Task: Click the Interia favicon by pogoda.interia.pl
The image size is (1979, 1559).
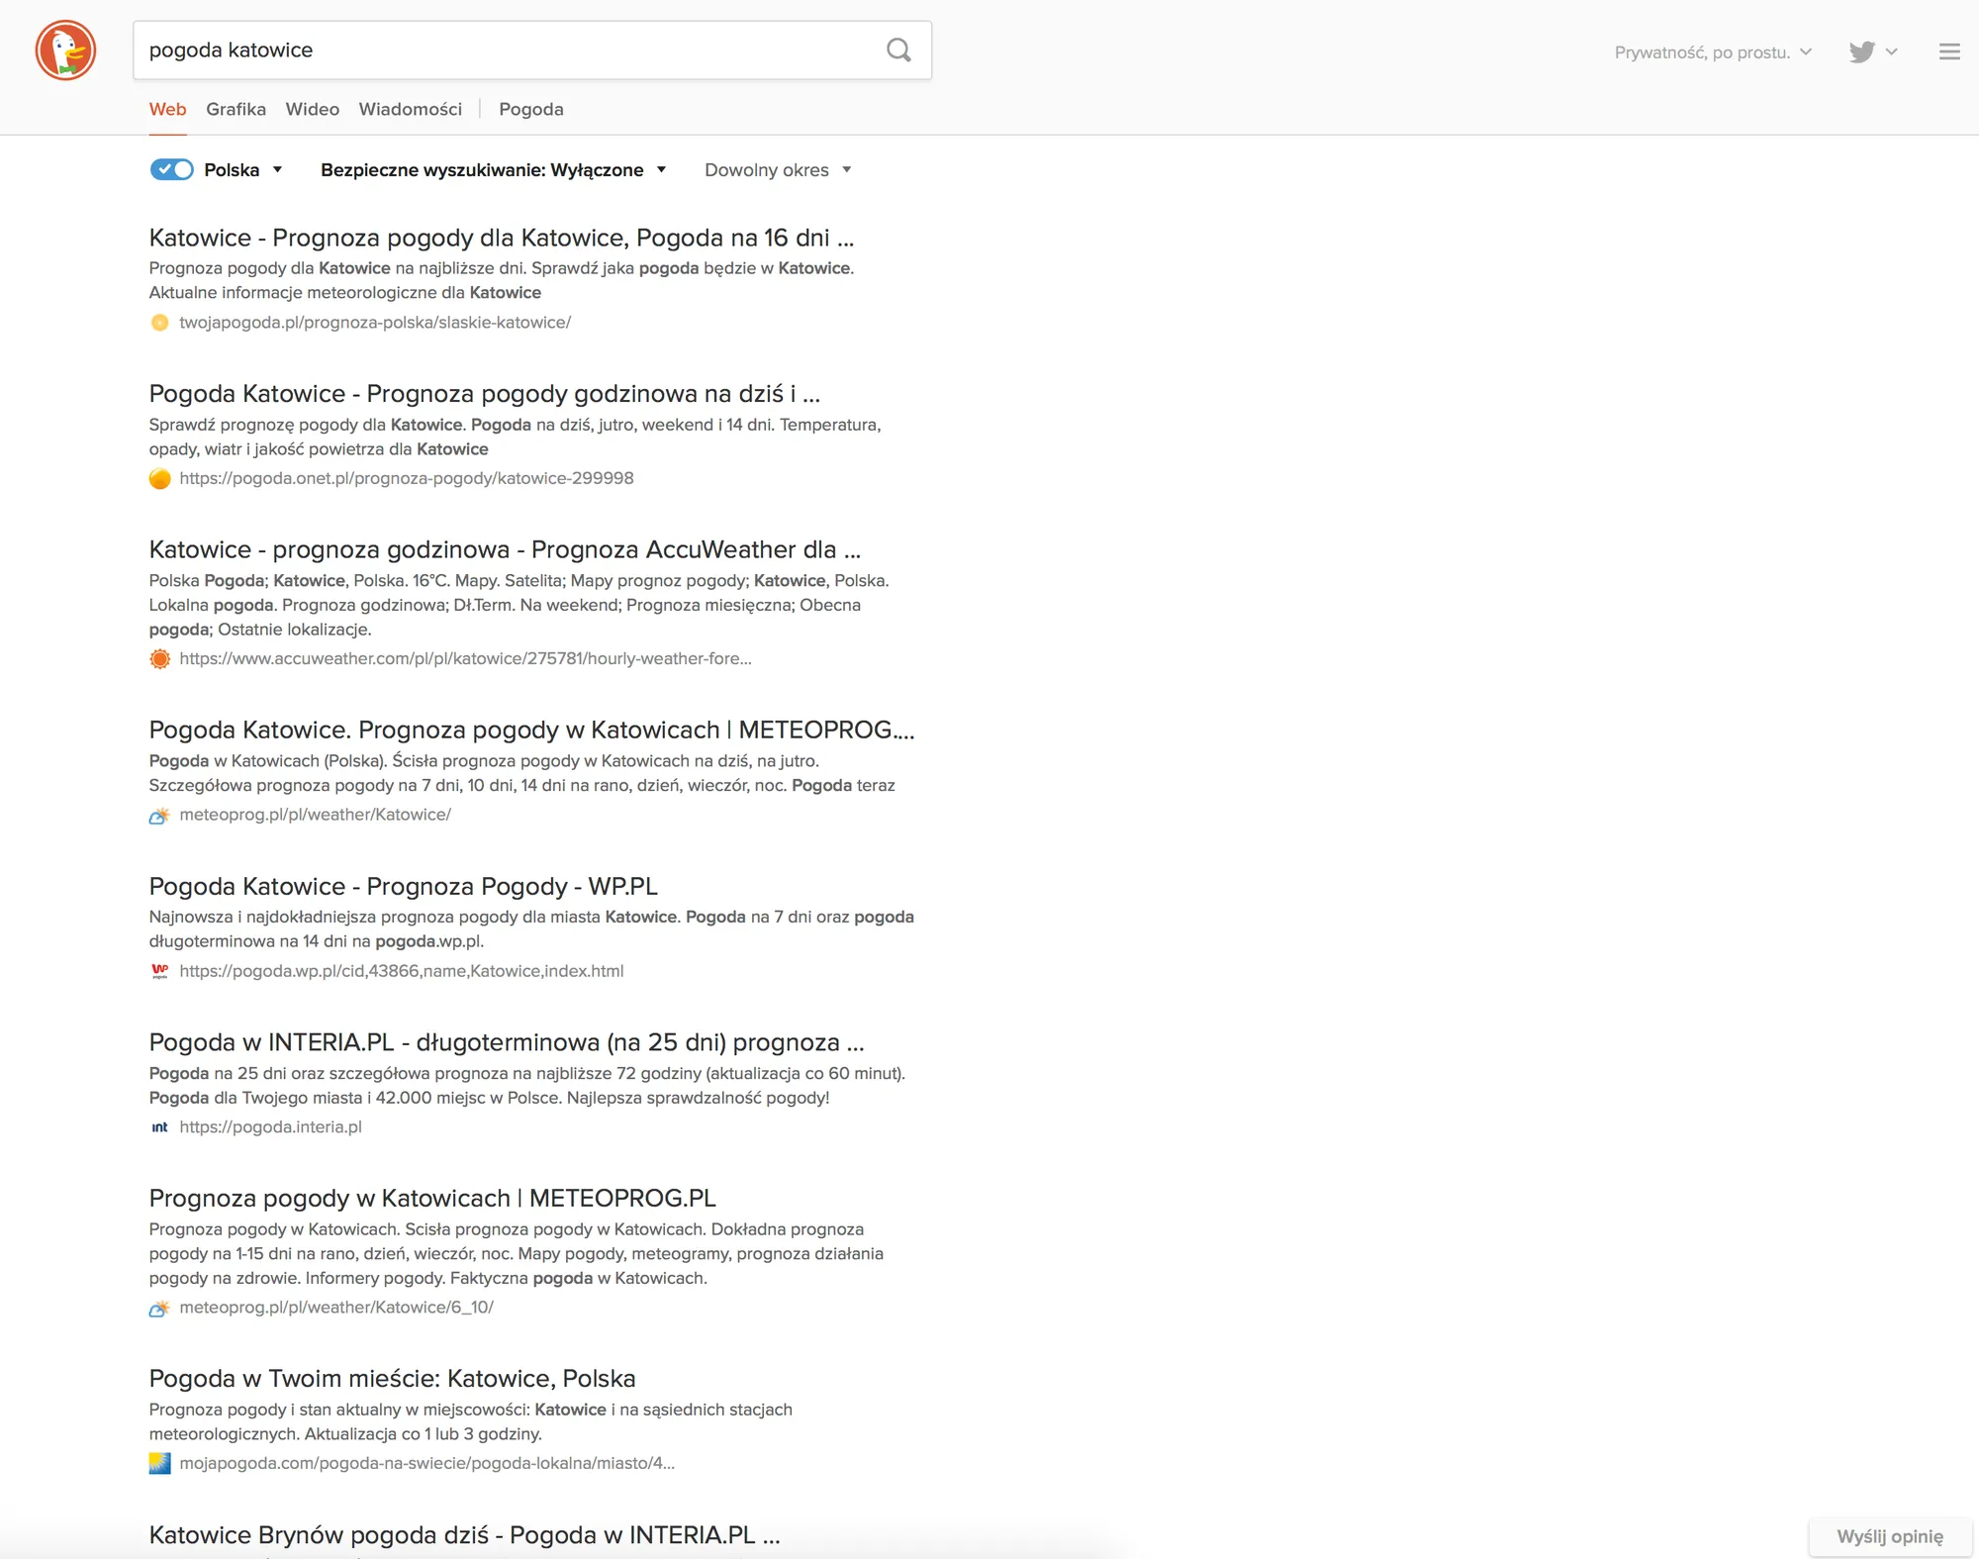Action: (x=159, y=1127)
